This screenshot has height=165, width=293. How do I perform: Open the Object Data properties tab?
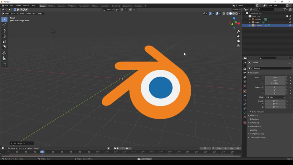coord(244,113)
